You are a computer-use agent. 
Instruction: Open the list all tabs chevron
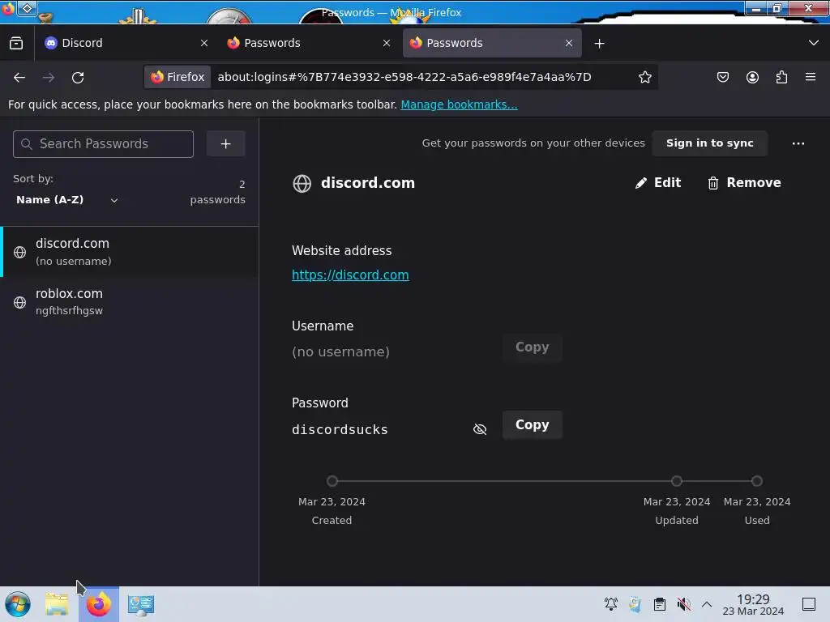tap(814, 43)
